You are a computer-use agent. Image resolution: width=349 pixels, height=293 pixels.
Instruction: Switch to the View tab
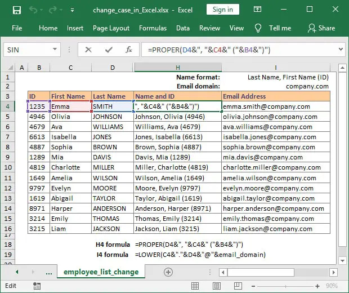[x=236, y=28]
